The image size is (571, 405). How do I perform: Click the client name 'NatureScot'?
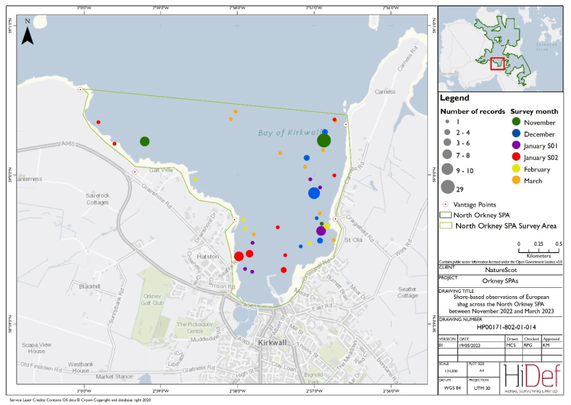click(x=501, y=270)
